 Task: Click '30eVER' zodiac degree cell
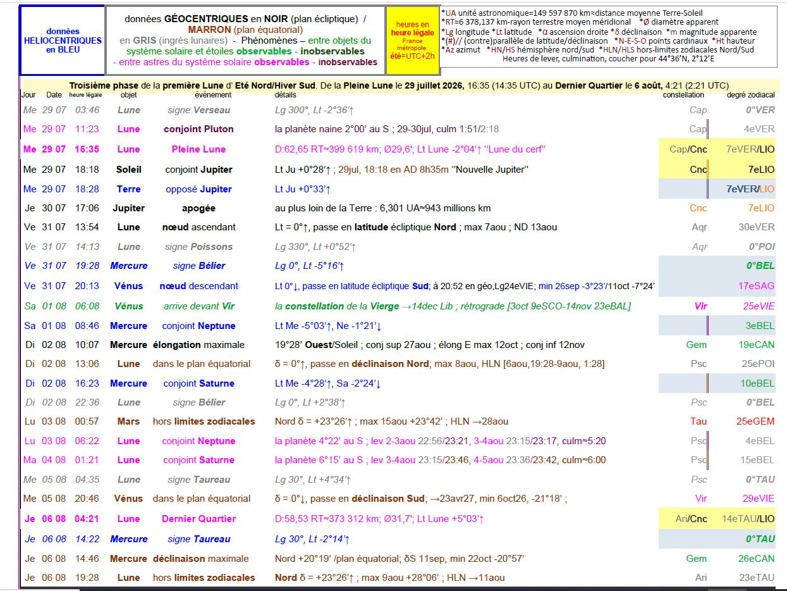pyautogui.click(x=757, y=227)
